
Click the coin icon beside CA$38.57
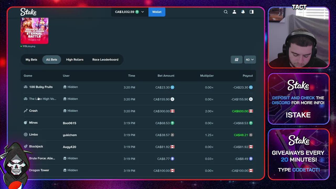(172, 135)
